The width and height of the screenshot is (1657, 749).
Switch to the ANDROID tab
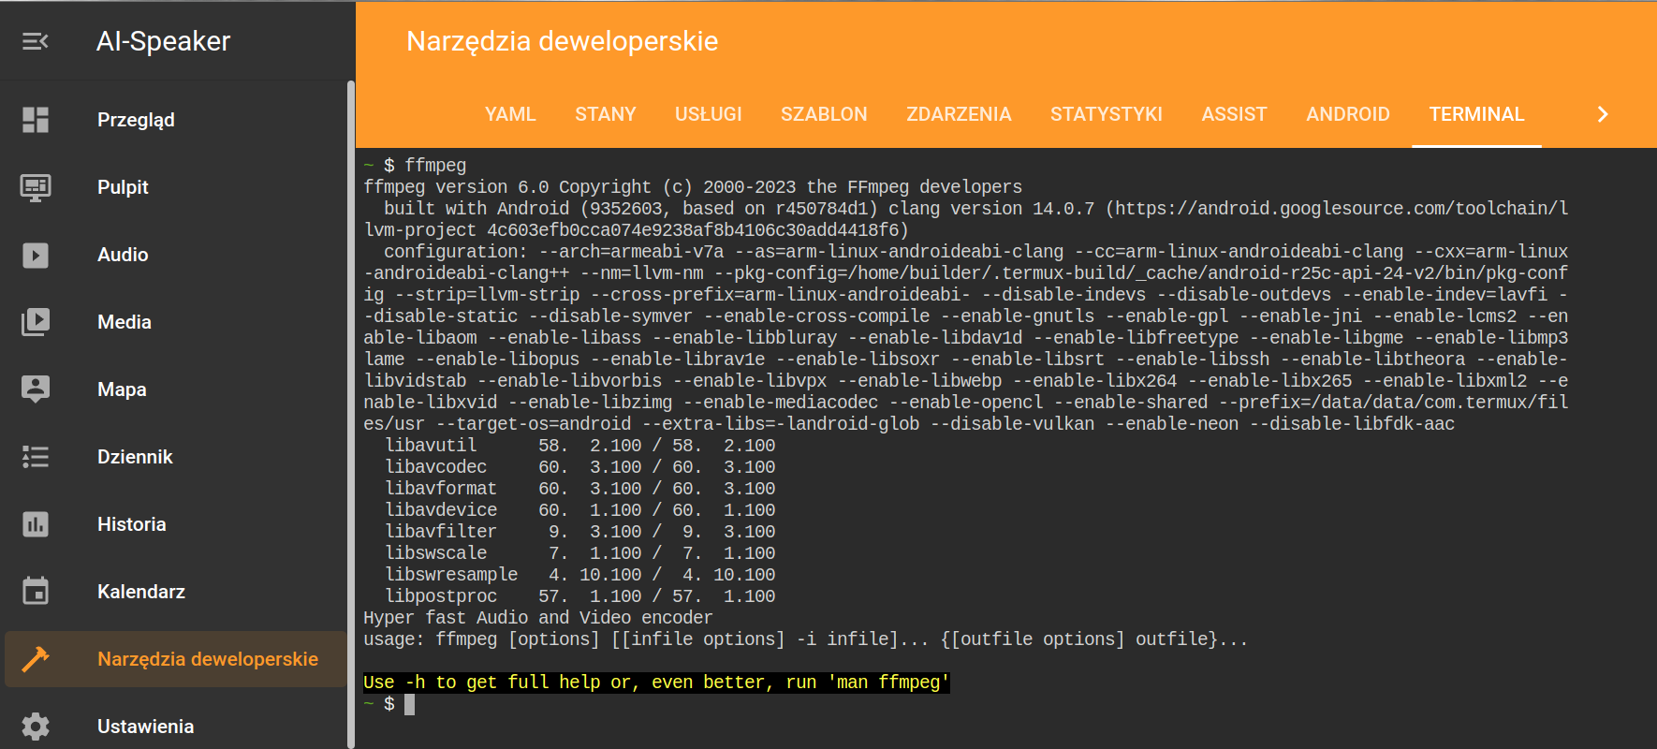[1348, 114]
